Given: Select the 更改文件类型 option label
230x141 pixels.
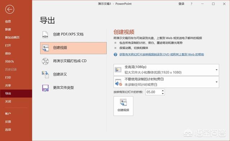Looking at the screenshot, I should point(63,88).
